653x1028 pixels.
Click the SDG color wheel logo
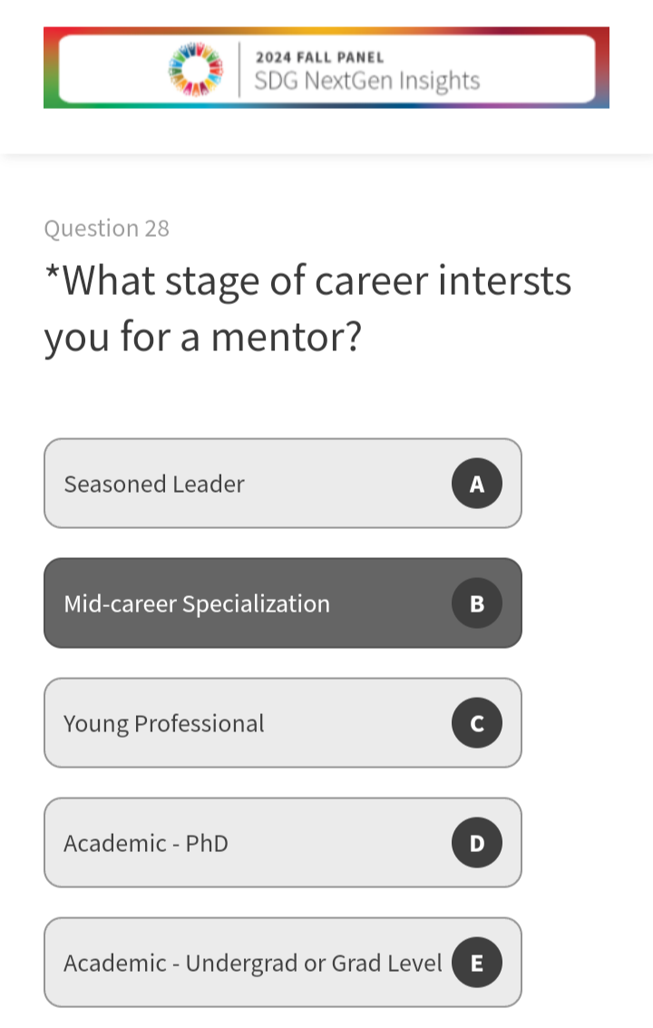pos(196,69)
